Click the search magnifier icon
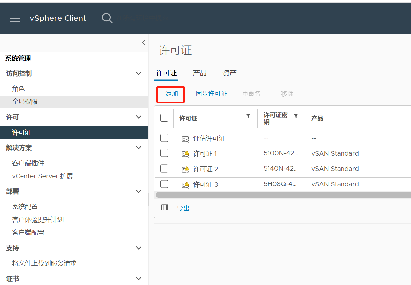Image resolution: width=411 pixels, height=285 pixels. click(107, 18)
